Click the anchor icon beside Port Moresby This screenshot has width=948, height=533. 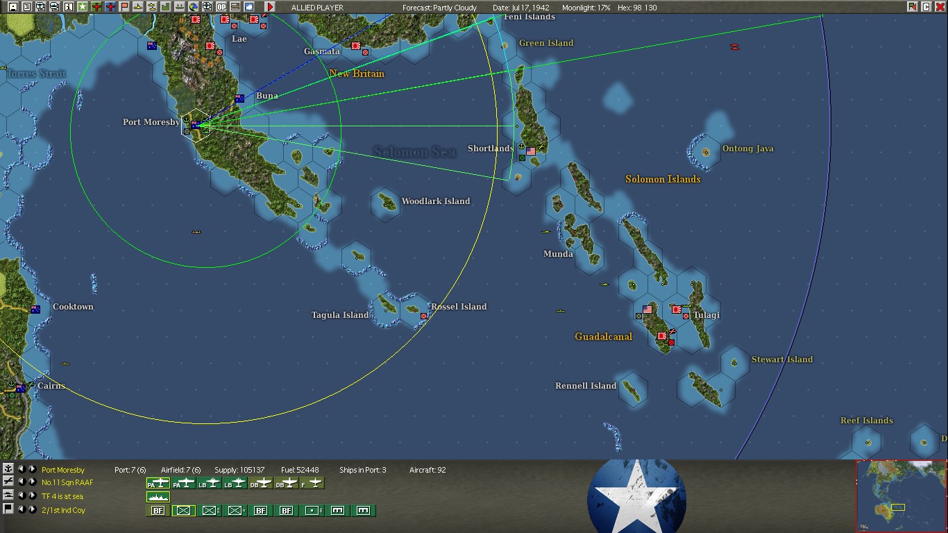tap(8, 469)
